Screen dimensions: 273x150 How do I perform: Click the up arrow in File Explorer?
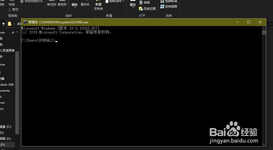[3, 24]
